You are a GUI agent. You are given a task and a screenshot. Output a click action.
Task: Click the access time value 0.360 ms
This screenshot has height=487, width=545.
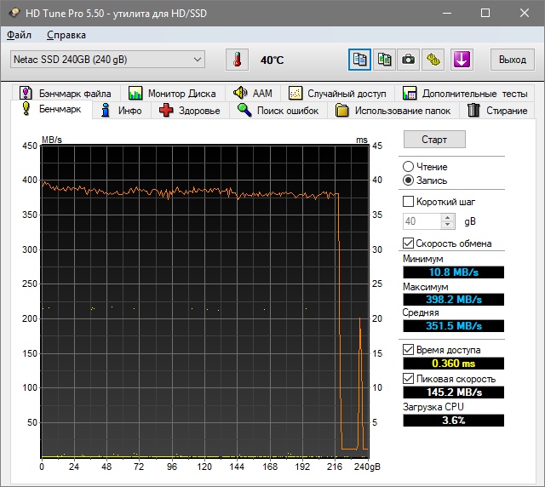454,364
